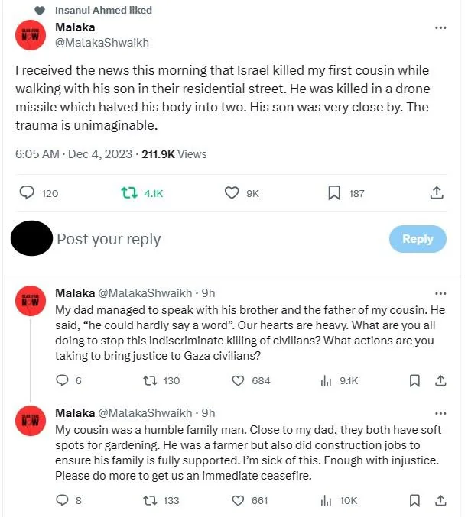Image resolution: width=468 pixels, height=517 pixels.
Task: Like the last reply with 661 hearts
Action: 238,501
